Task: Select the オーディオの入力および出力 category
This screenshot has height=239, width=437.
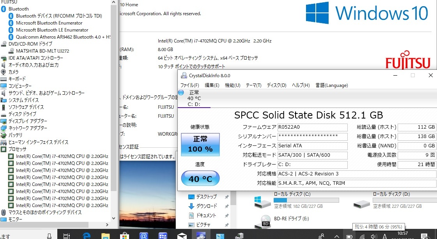Action: pos(34,65)
